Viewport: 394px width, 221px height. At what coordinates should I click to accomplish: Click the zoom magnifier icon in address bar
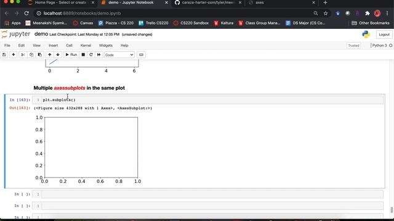[x=316, y=14]
